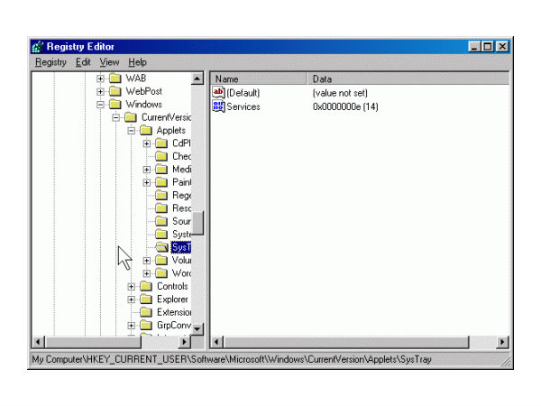Select the (Default) value name

pyautogui.click(x=243, y=93)
